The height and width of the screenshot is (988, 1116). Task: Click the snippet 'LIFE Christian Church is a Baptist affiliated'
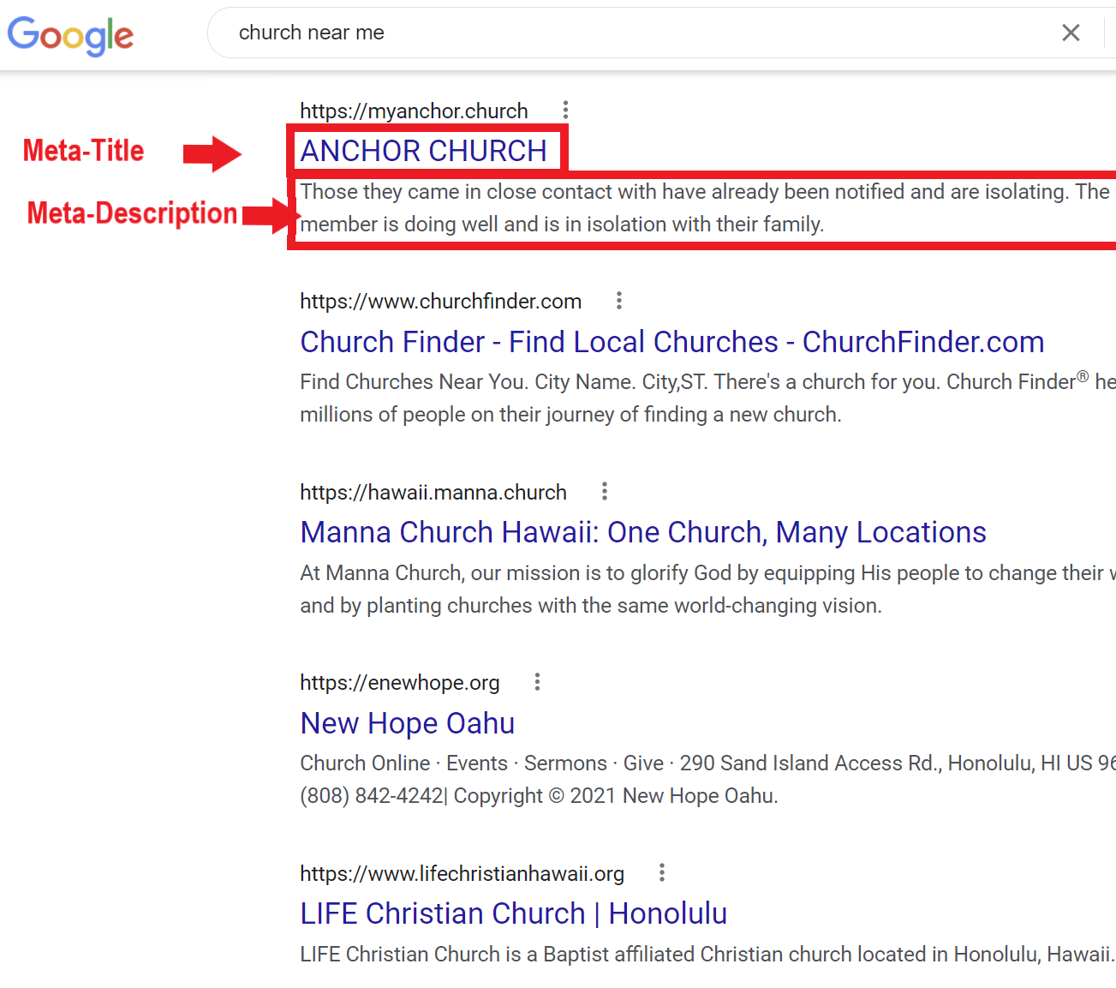coord(707,954)
